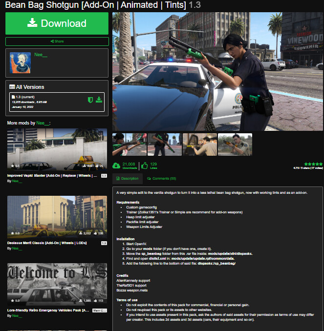Click the file icon next to 1.3 (current)
The image size is (324, 331).
[13, 97]
